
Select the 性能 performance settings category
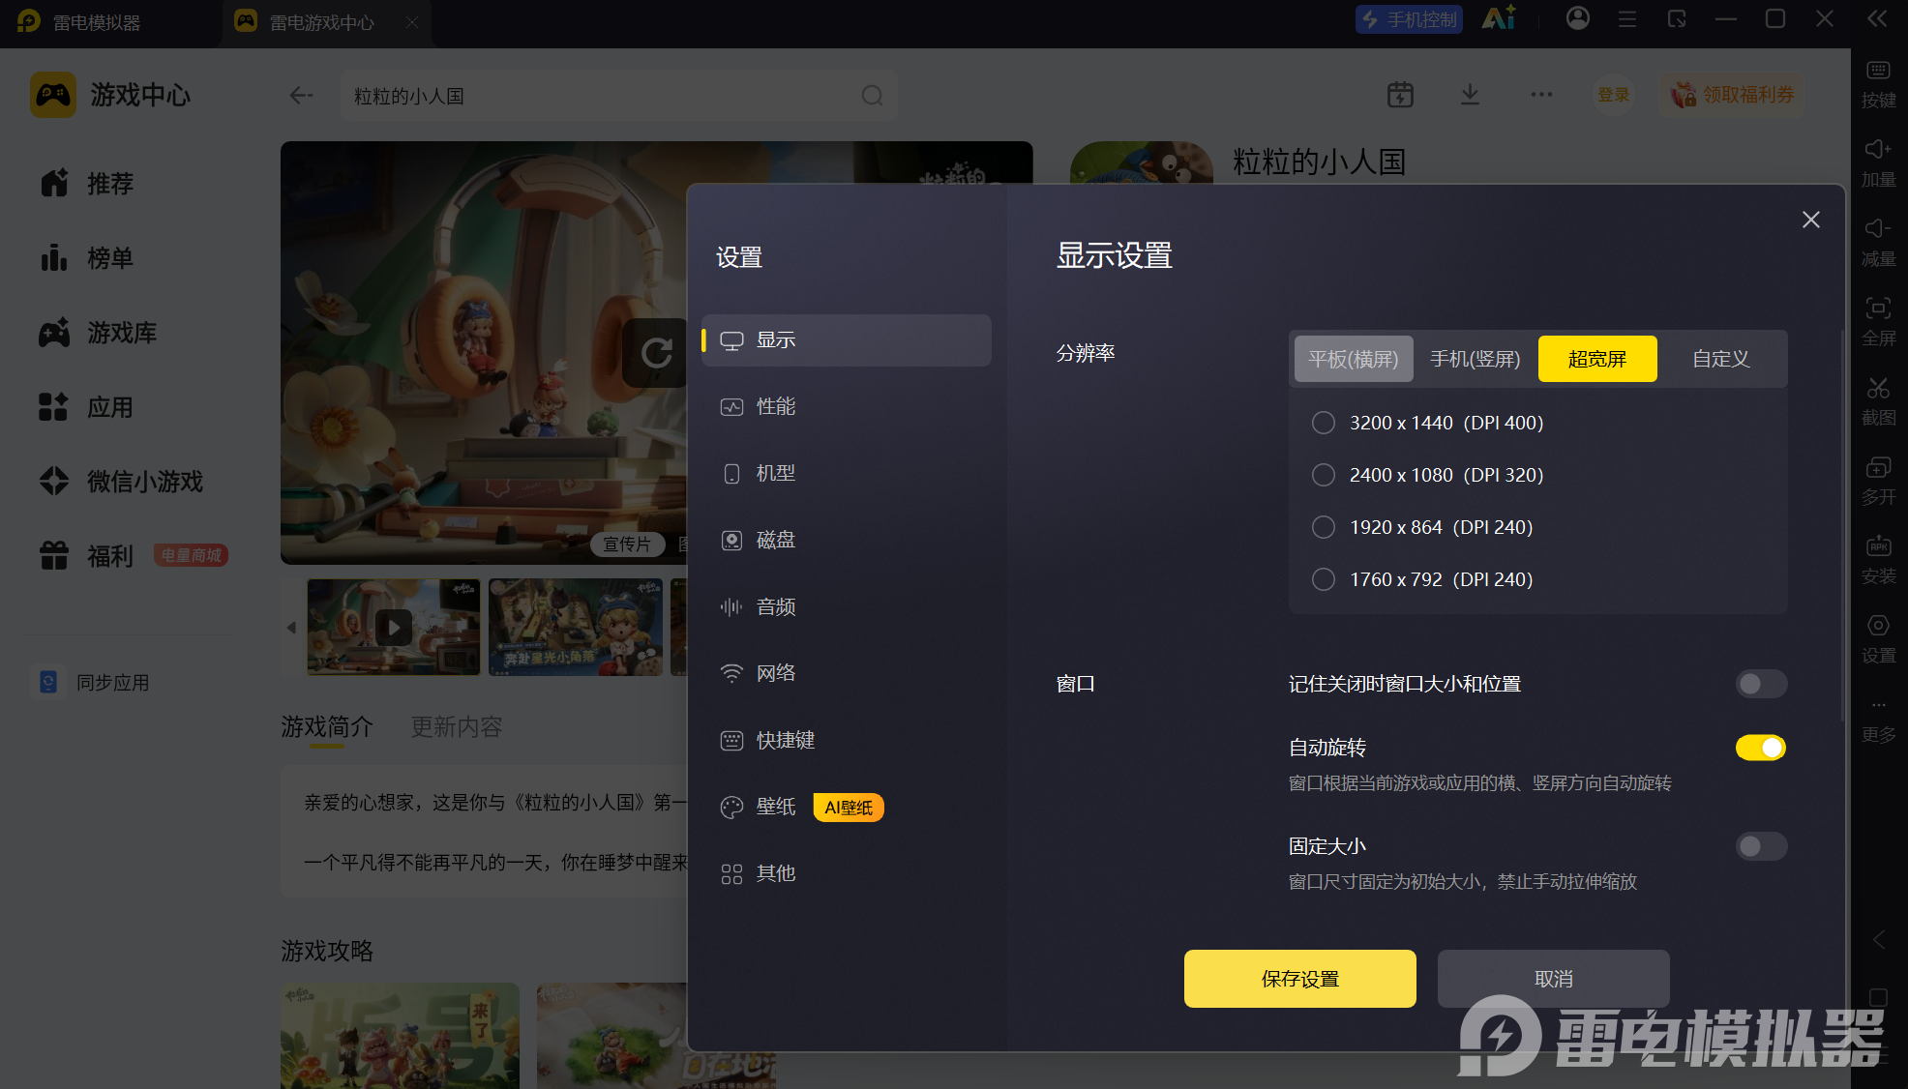[x=847, y=407]
